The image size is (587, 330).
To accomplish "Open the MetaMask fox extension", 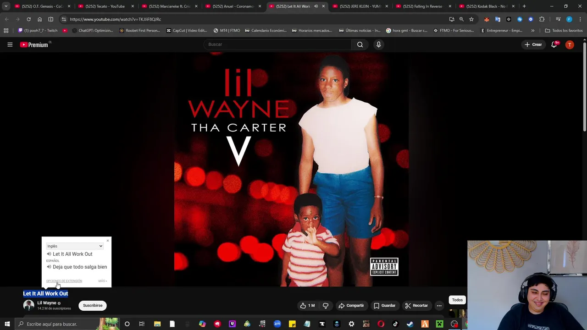I will [x=487, y=19].
